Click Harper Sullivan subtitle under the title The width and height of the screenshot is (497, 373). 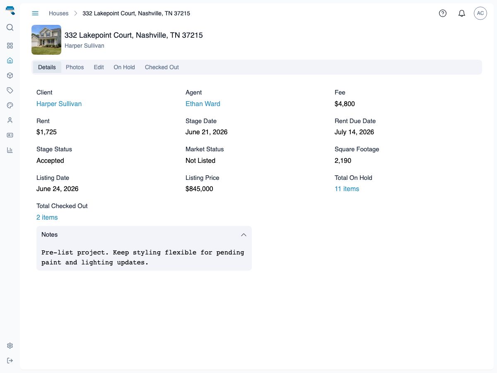point(84,46)
